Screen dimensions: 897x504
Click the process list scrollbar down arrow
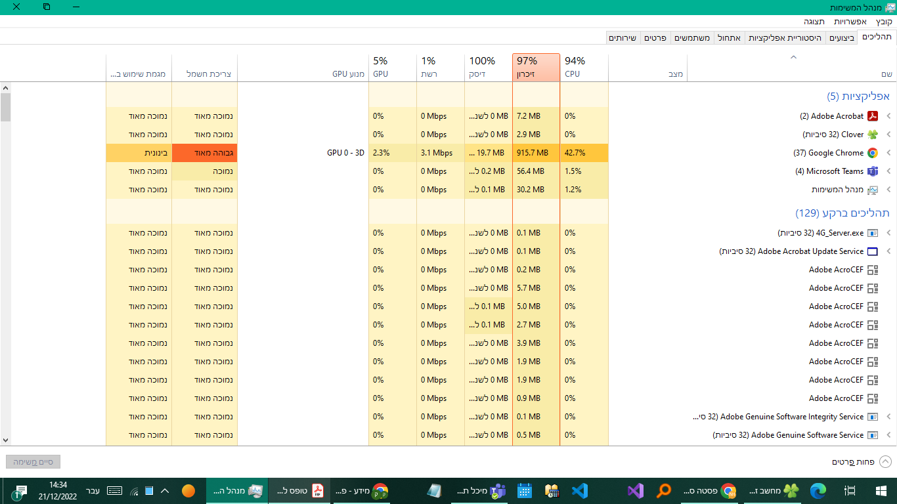(x=5, y=440)
